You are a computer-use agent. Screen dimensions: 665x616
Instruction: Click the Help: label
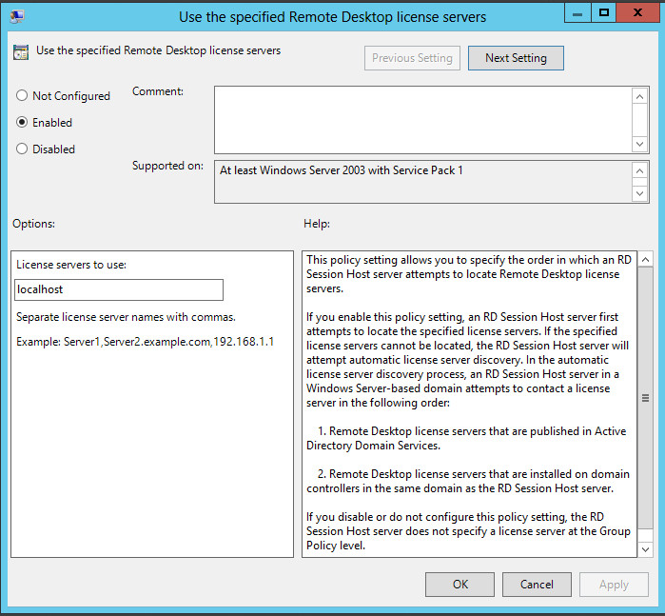coord(317,224)
